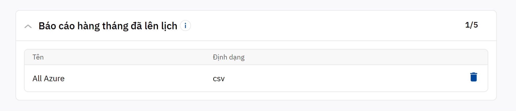Hide the scheduled reports table via the chevron
516x111 pixels.
point(28,26)
